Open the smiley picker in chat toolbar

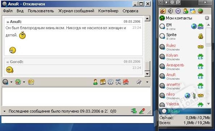pos(31,82)
